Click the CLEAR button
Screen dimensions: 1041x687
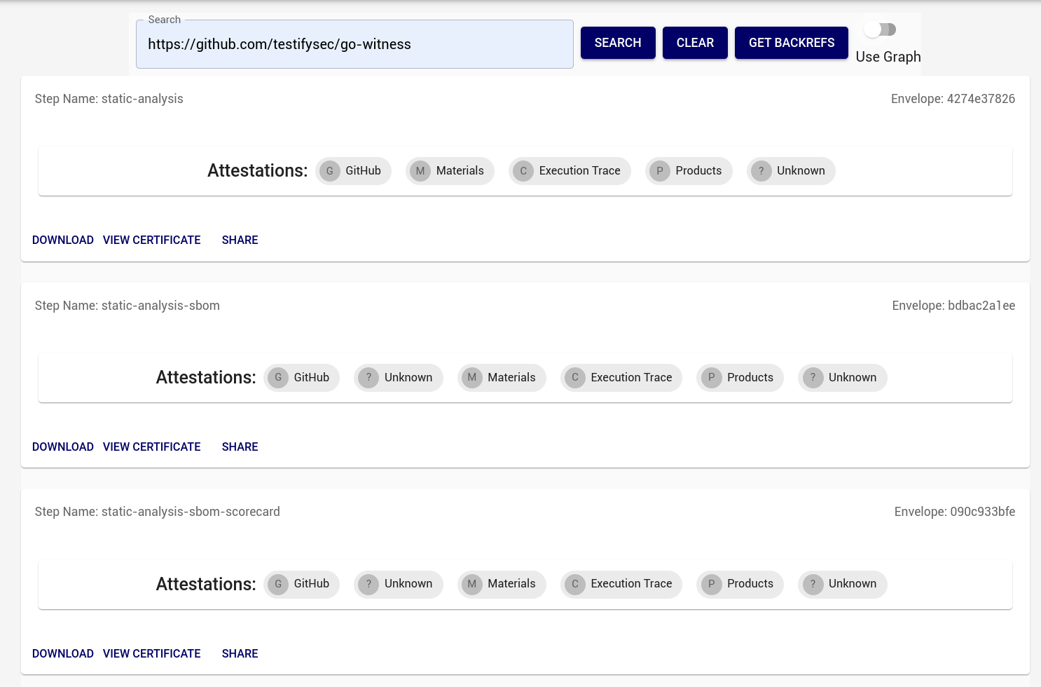click(x=695, y=43)
